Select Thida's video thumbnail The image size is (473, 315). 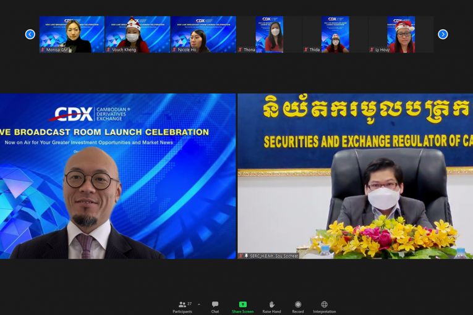click(335, 35)
